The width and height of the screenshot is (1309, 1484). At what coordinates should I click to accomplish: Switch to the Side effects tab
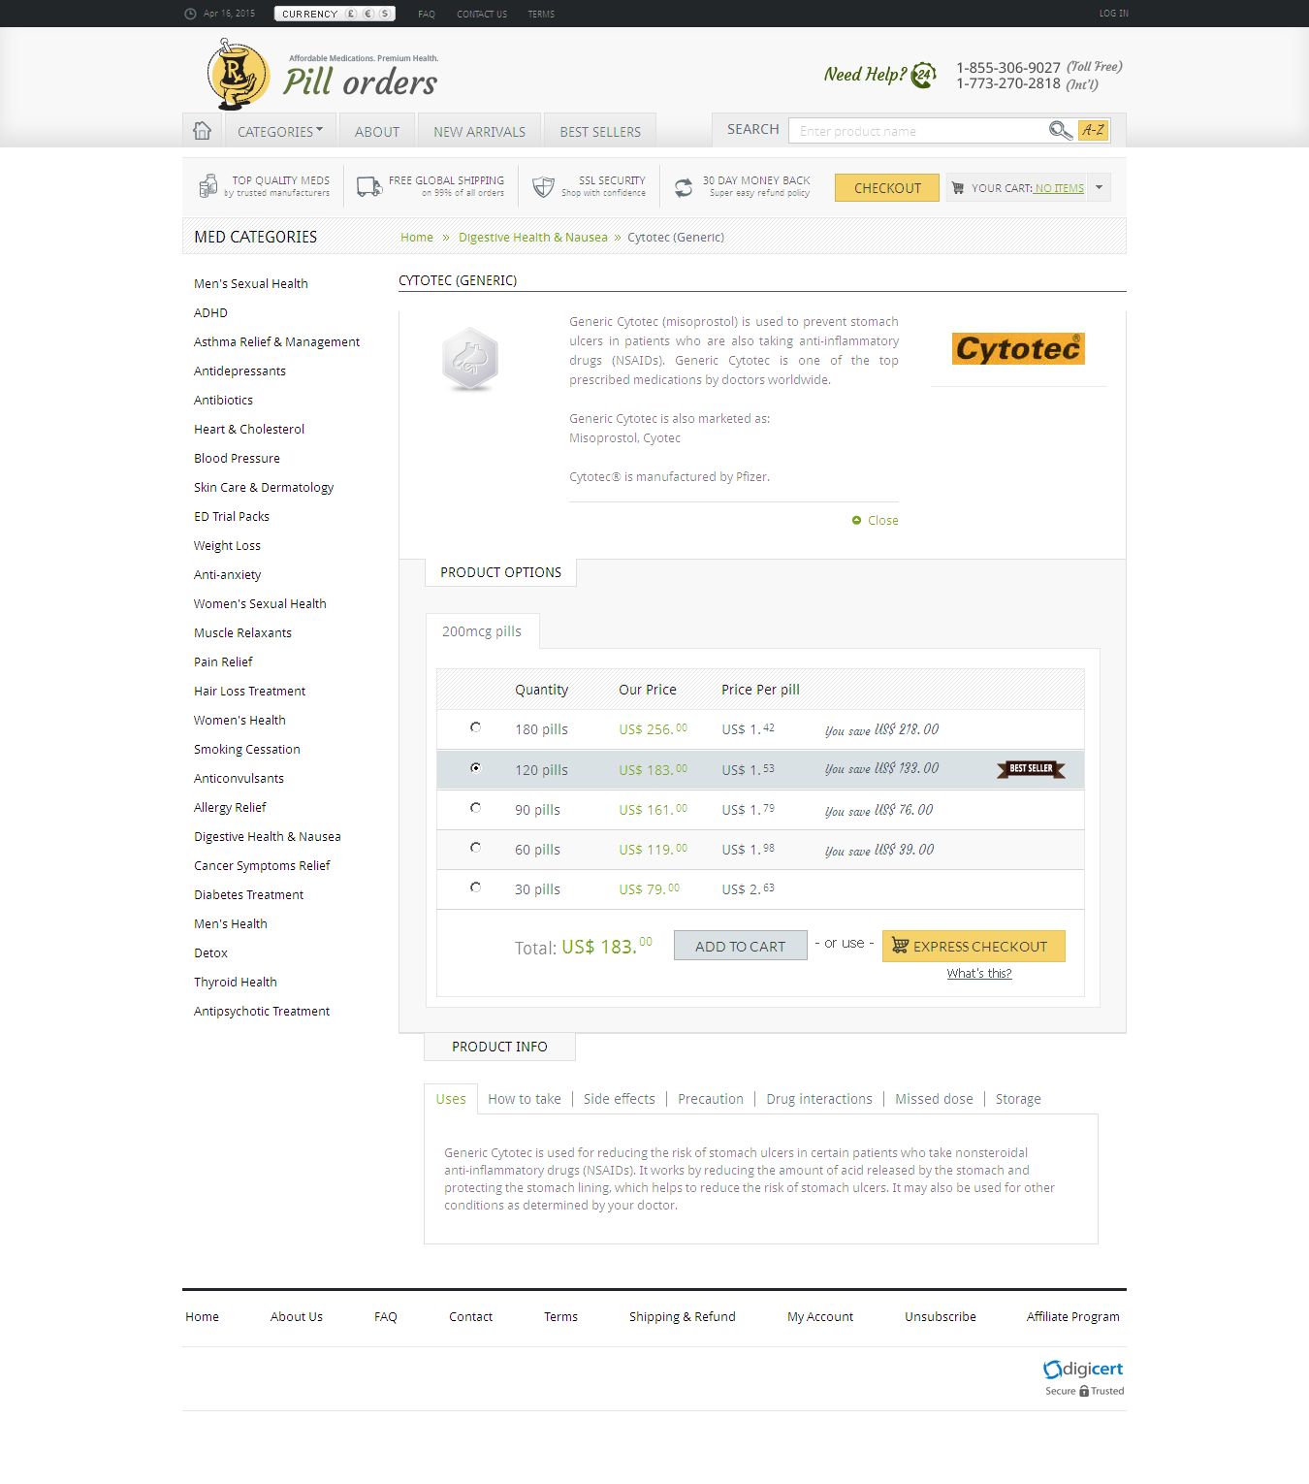620,1099
